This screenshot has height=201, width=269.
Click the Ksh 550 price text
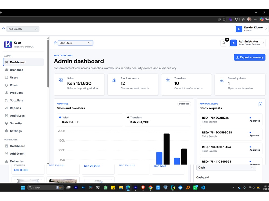[160, 166]
